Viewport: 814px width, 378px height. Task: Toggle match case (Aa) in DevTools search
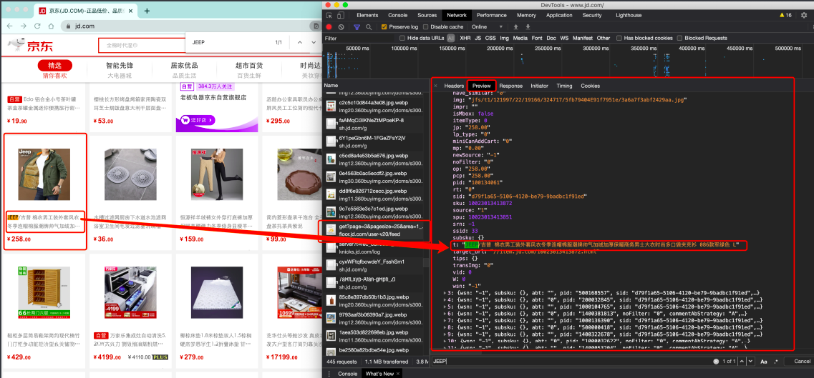(x=764, y=362)
